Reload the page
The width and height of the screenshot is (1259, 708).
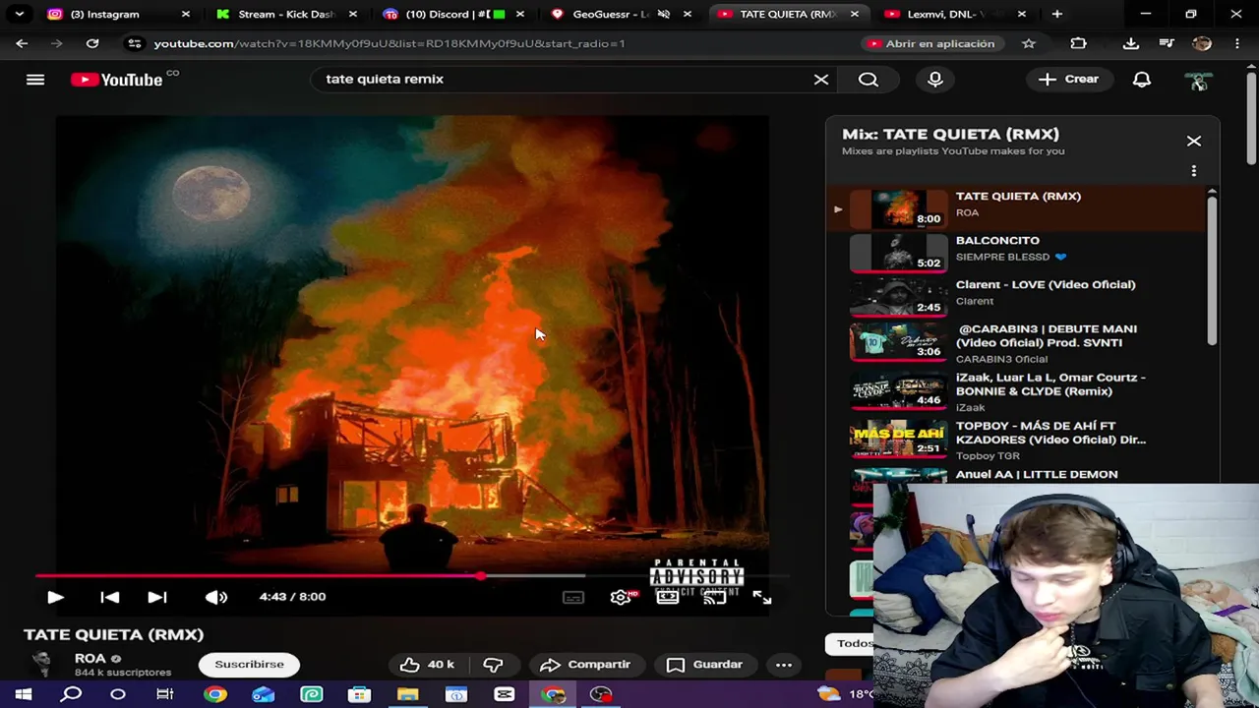(92, 43)
